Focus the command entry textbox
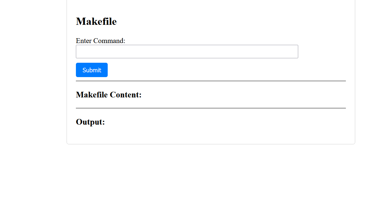Viewport: 381px width, 202px height. [x=187, y=52]
